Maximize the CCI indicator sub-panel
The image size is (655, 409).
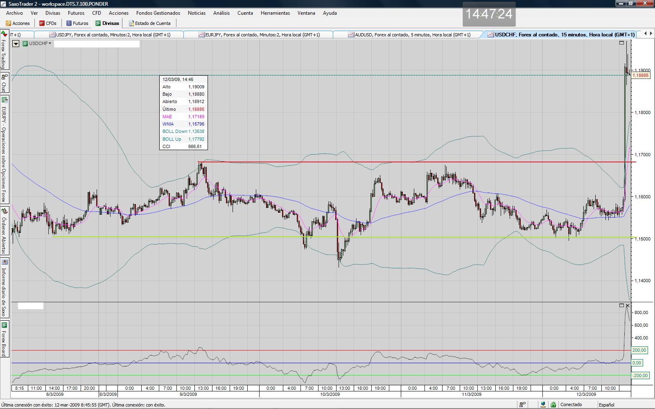click(x=621, y=306)
